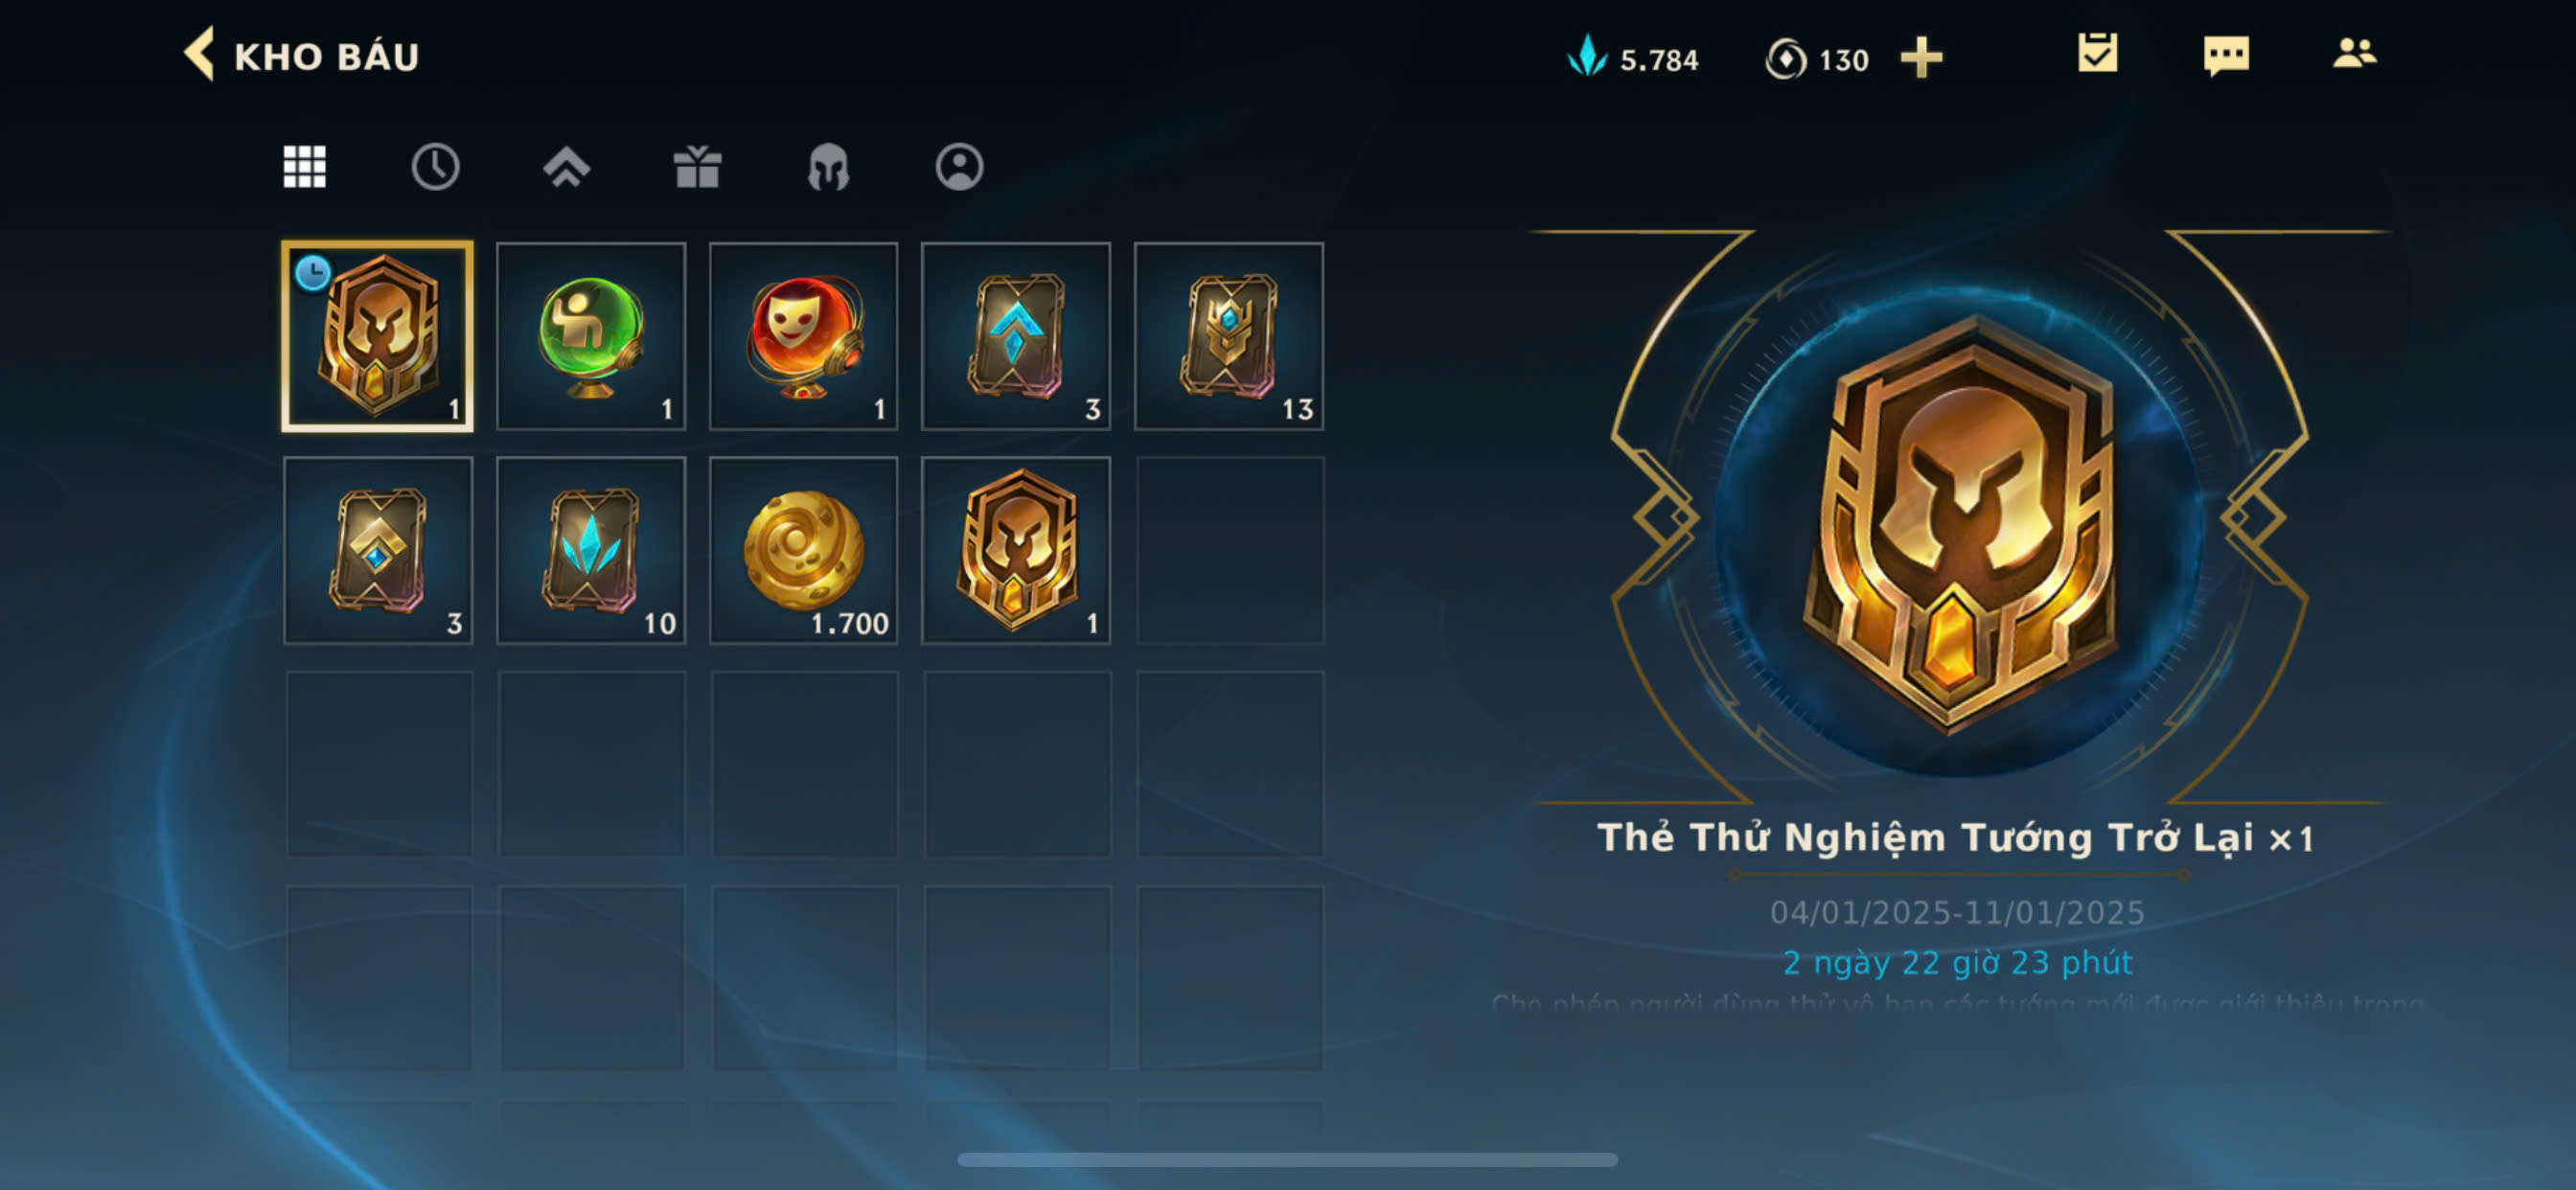Viewport: 2576px width, 1190px height.
Task: Tap the 130 coin currency balance
Action: tap(1817, 59)
